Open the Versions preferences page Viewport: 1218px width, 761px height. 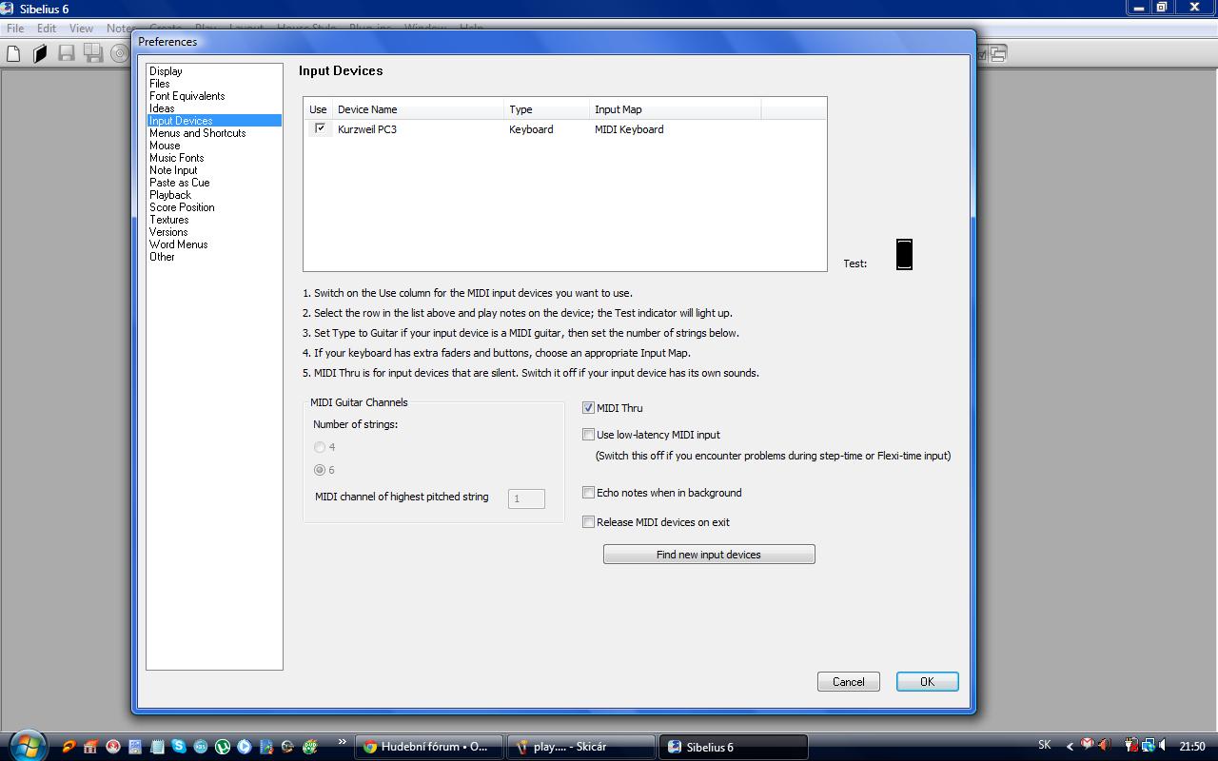click(168, 232)
